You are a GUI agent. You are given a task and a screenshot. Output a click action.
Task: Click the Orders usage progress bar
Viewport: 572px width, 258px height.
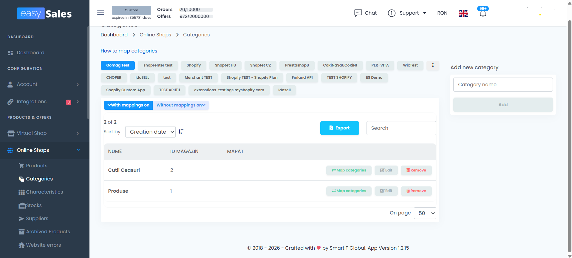[x=196, y=10]
